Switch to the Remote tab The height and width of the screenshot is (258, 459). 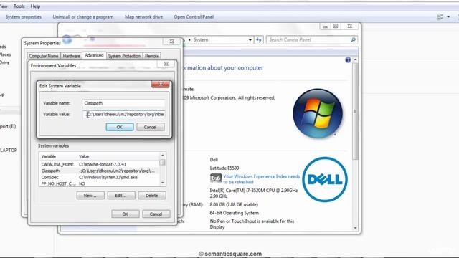[x=152, y=56]
